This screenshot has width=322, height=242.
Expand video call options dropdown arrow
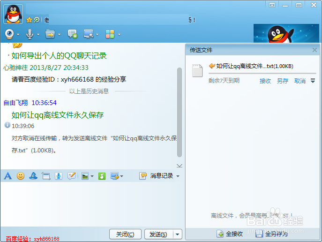click(x=18, y=35)
